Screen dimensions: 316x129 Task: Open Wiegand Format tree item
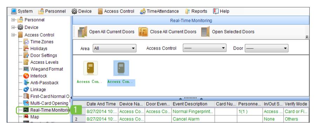coord(47,69)
